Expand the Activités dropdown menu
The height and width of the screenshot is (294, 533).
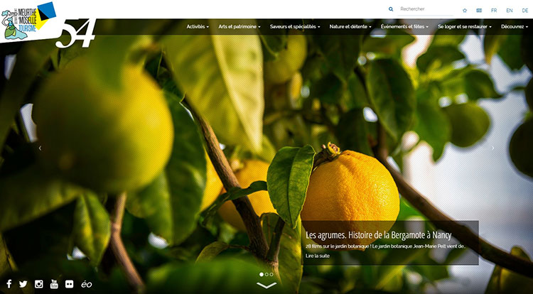click(x=198, y=26)
